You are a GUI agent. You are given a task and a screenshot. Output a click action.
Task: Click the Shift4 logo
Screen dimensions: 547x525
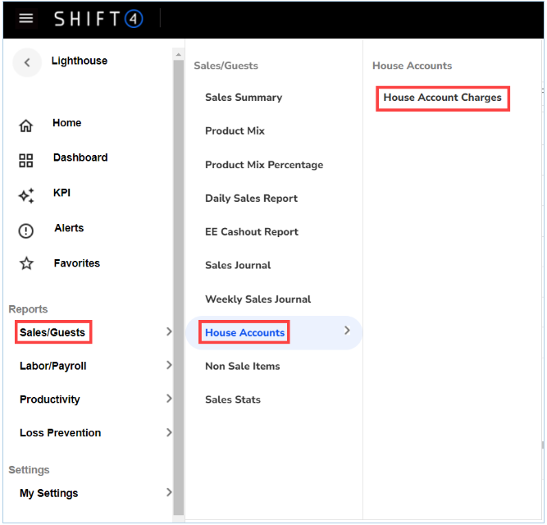98,18
